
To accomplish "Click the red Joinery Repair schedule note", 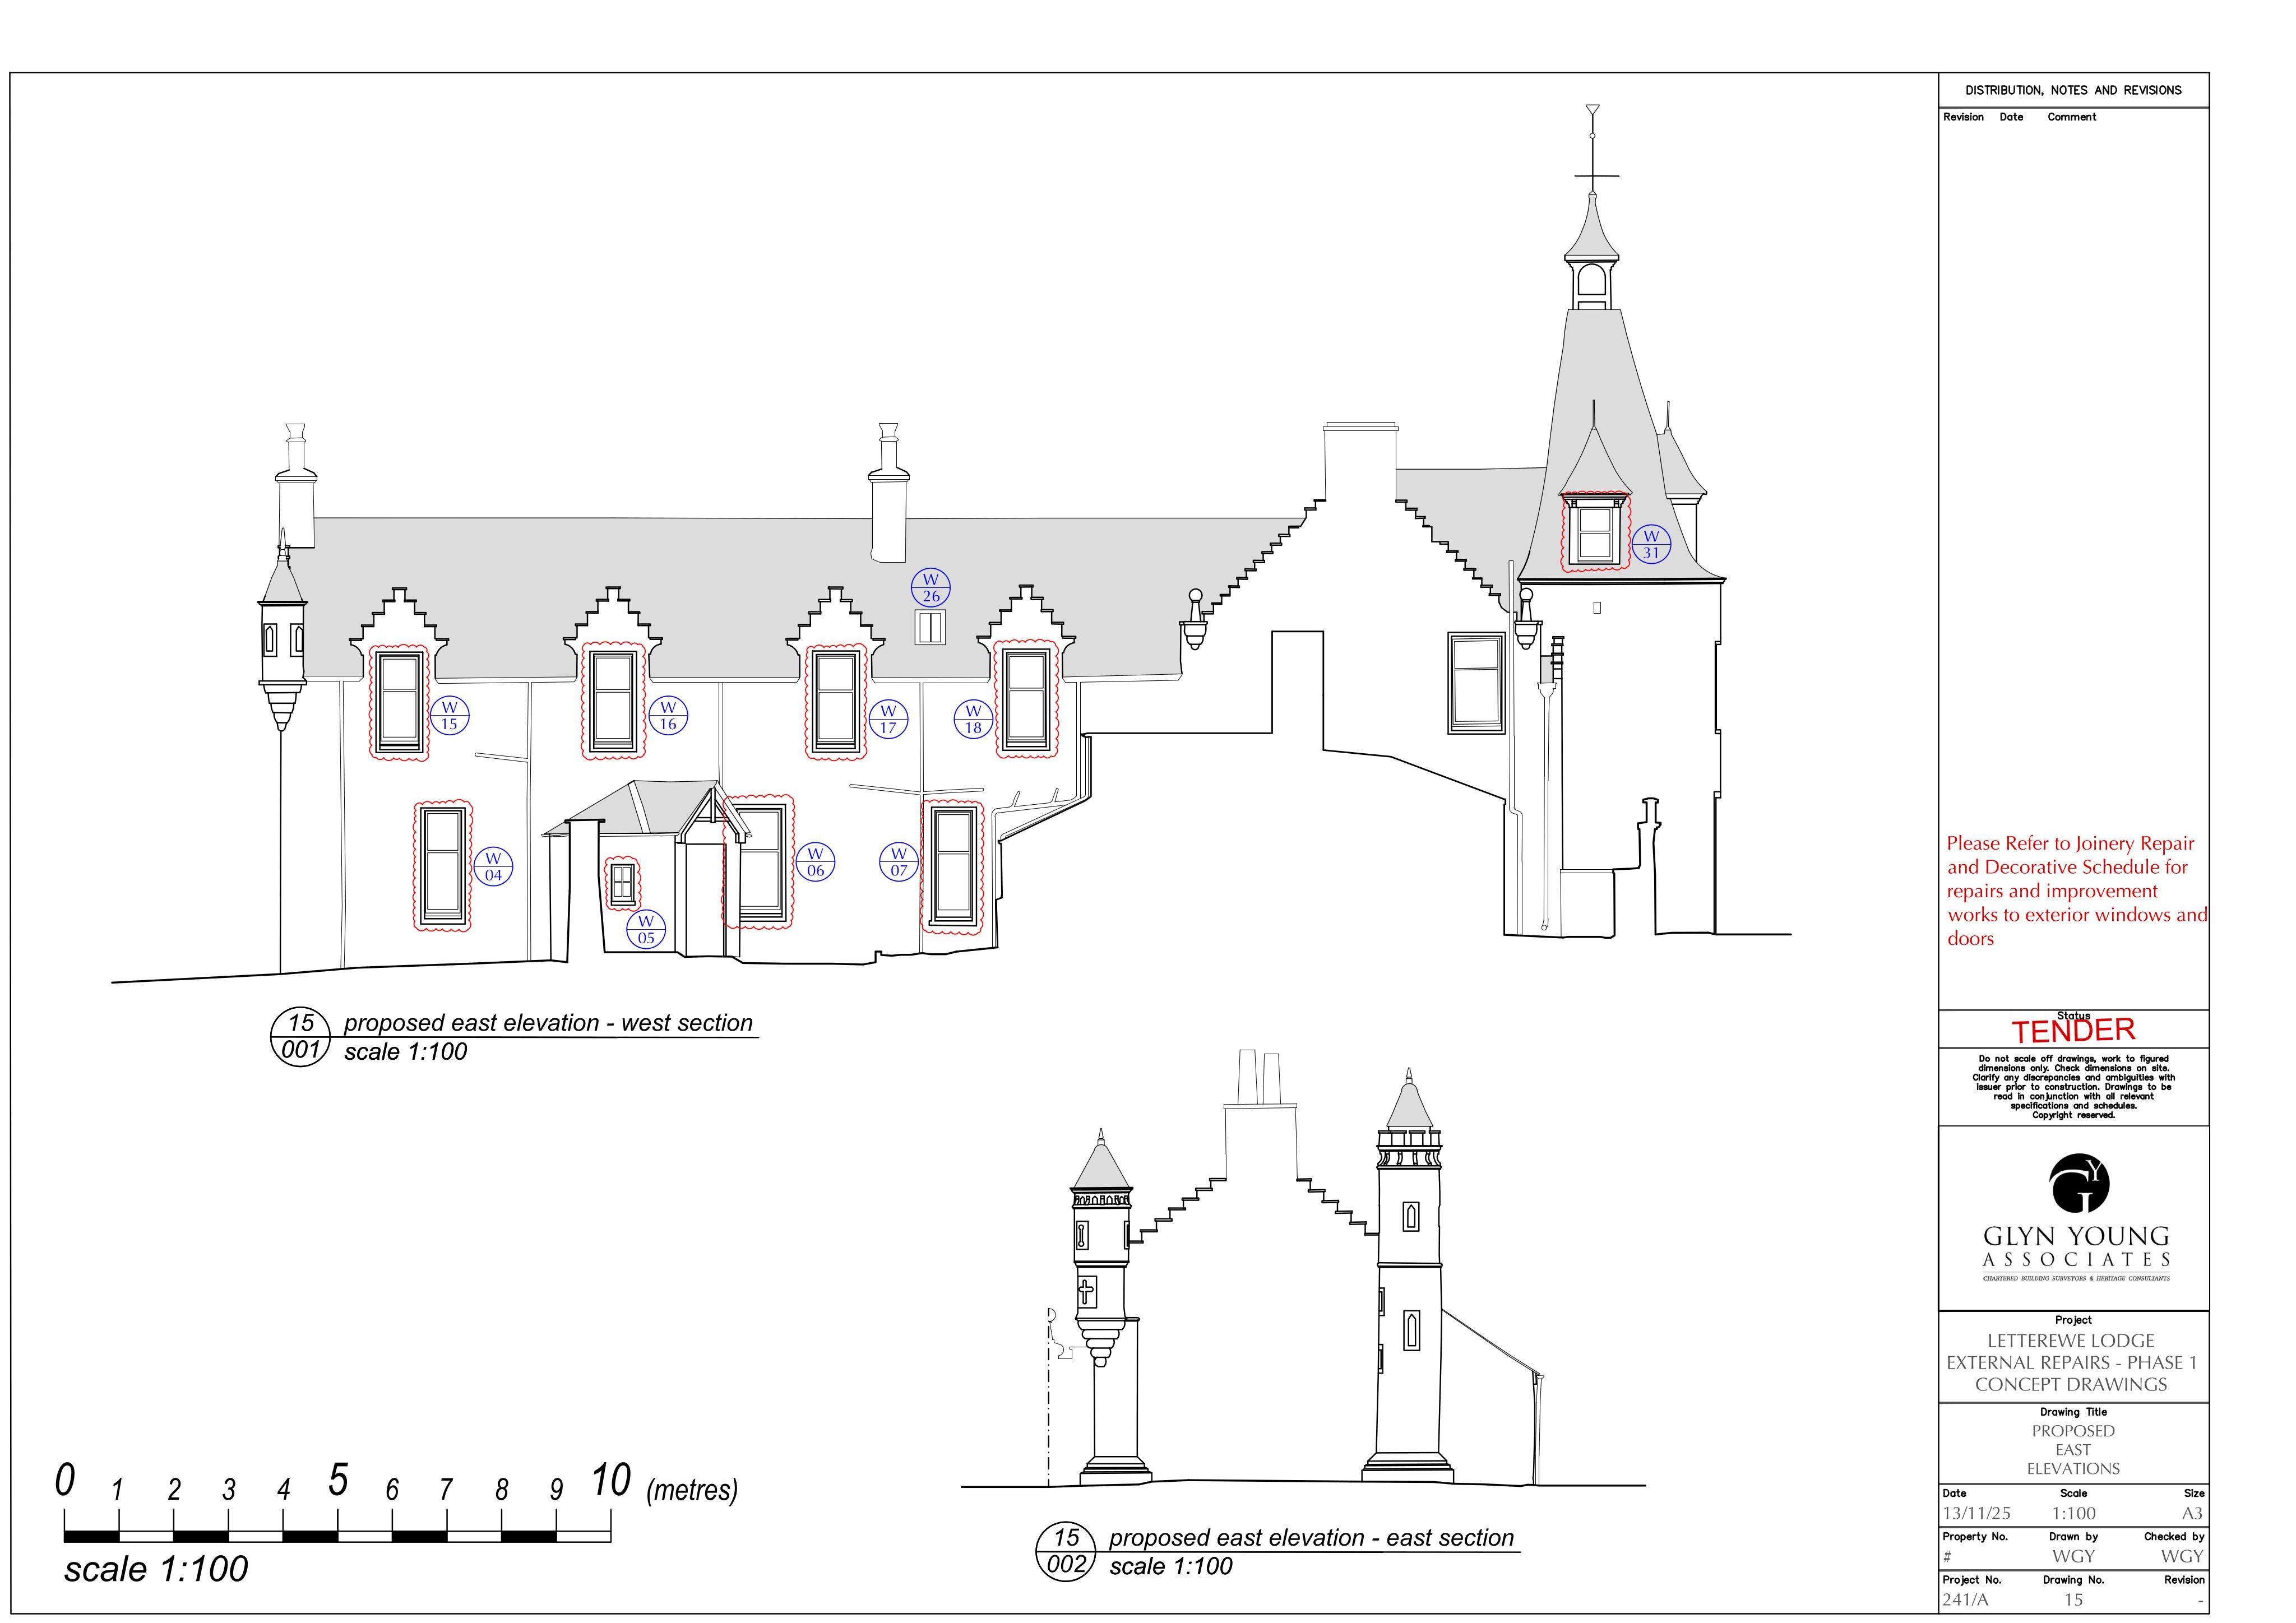I will [x=2077, y=891].
